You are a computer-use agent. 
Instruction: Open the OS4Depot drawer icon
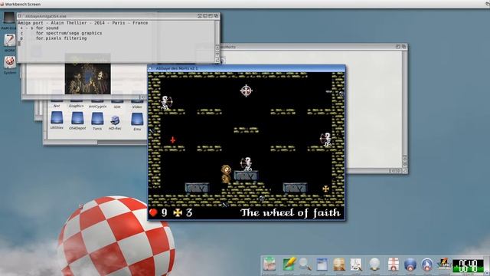pos(77,119)
